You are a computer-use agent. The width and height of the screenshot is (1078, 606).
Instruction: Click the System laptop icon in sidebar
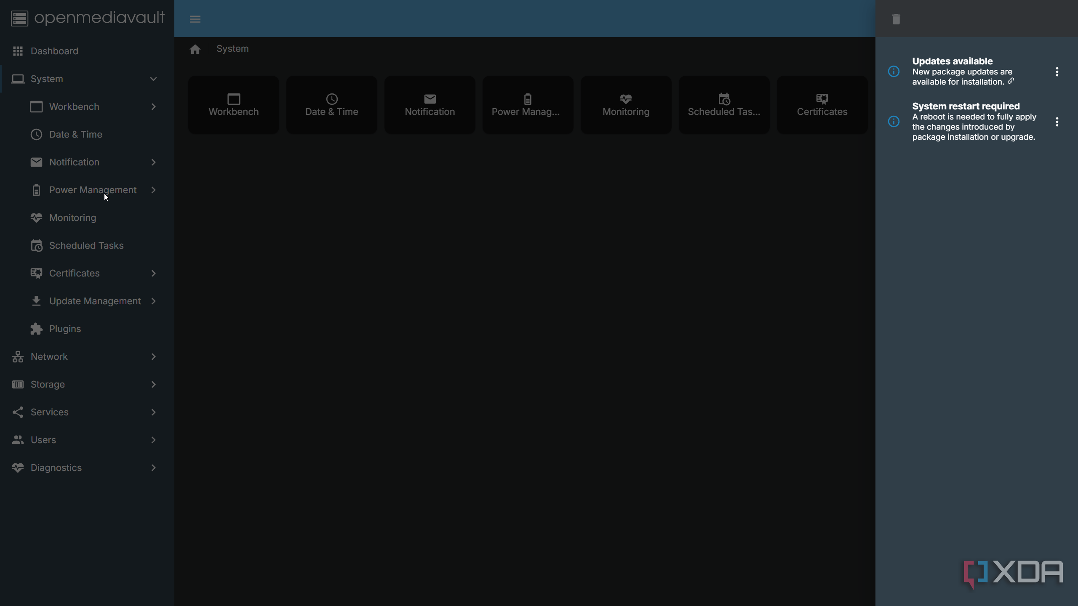click(x=18, y=79)
